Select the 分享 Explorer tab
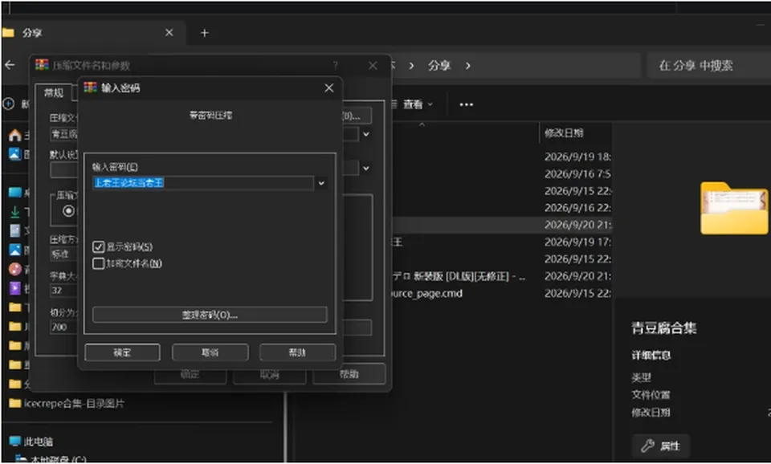This screenshot has height=464, width=771. [x=93, y=33]
